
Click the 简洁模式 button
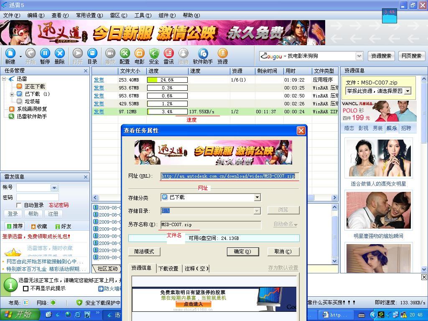click(x=144, y=252)
